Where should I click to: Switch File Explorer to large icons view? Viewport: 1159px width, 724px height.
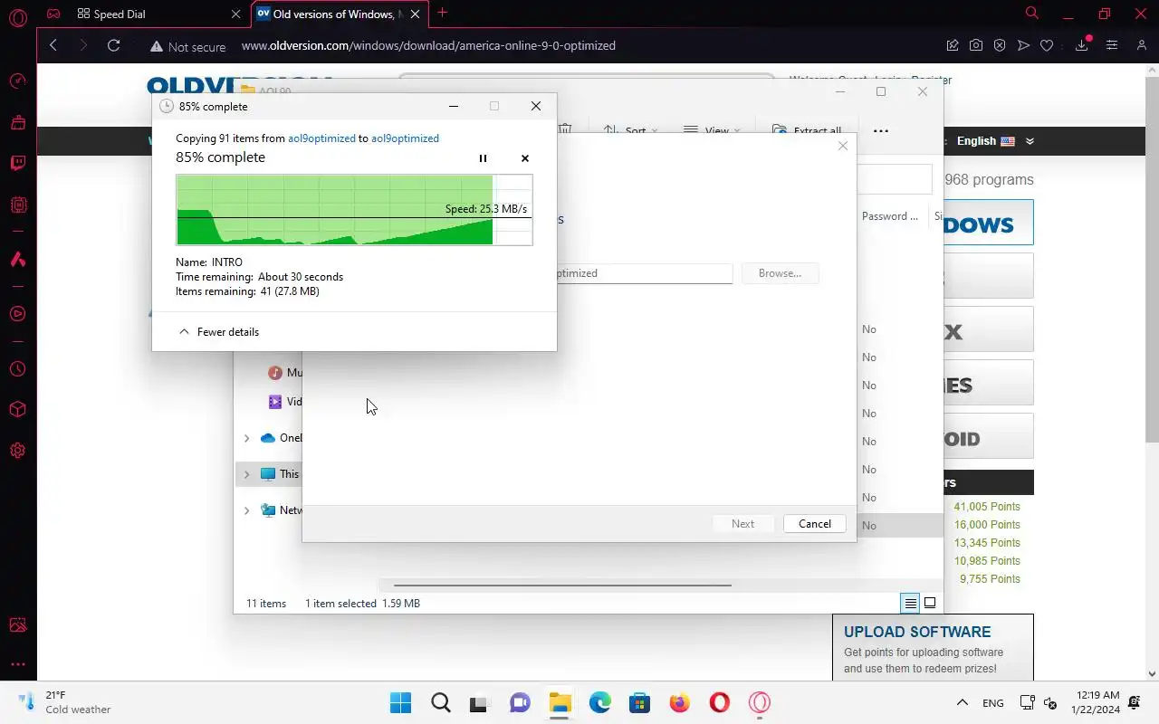(x=930, y=604)
